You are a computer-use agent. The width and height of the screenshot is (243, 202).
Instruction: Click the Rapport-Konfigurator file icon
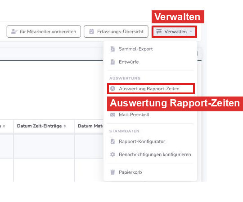112,141
